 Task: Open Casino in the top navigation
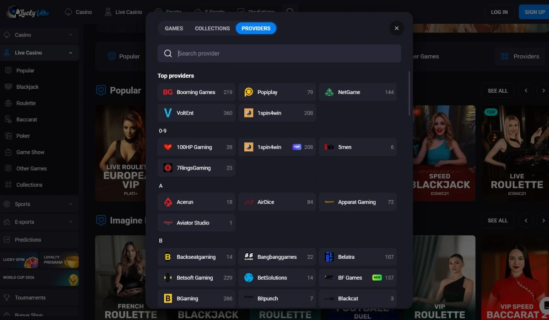coord(78,12)
